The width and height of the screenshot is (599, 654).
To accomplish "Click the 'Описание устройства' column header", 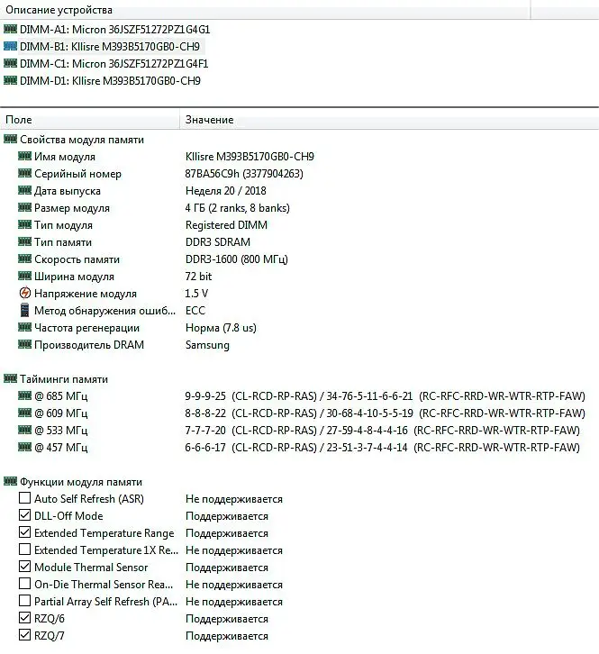I will tap(266, 10).
